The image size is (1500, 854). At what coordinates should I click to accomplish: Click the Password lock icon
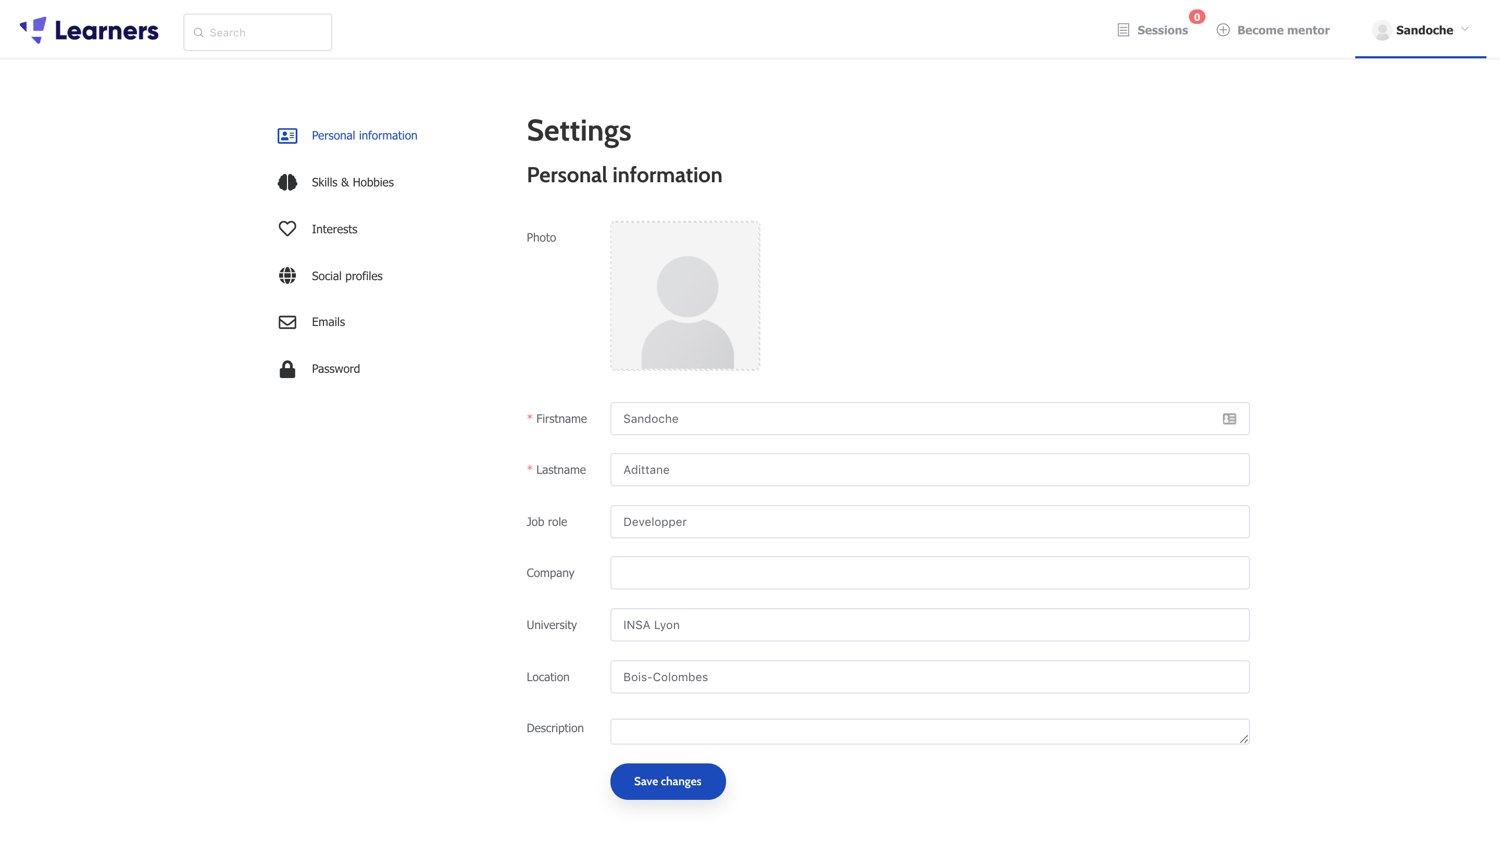tap(287, 369)
